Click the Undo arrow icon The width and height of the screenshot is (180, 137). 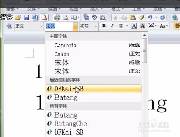click(150, 18)
